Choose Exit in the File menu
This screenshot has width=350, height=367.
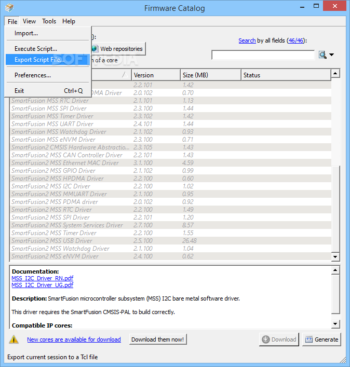click(48, 90)
